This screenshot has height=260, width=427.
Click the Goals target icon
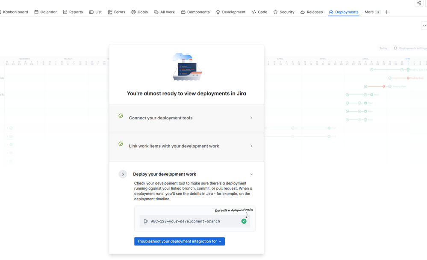133,12
